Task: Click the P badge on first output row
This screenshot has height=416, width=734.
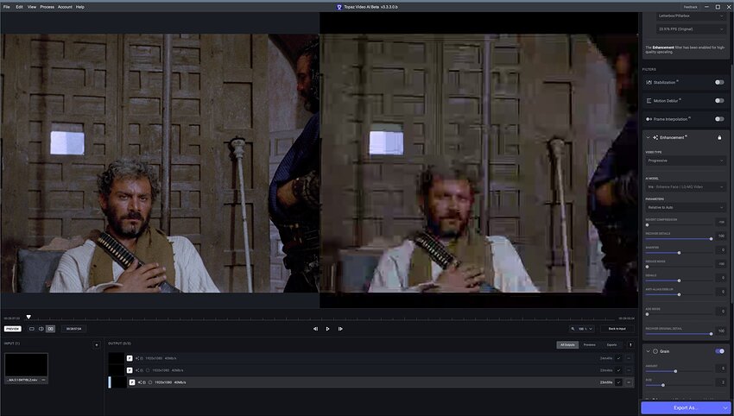Action: 130,358
